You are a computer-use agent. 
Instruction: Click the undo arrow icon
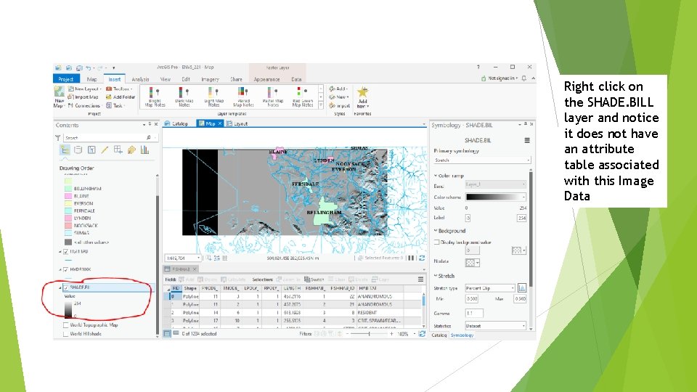click(x=89, y=68)
